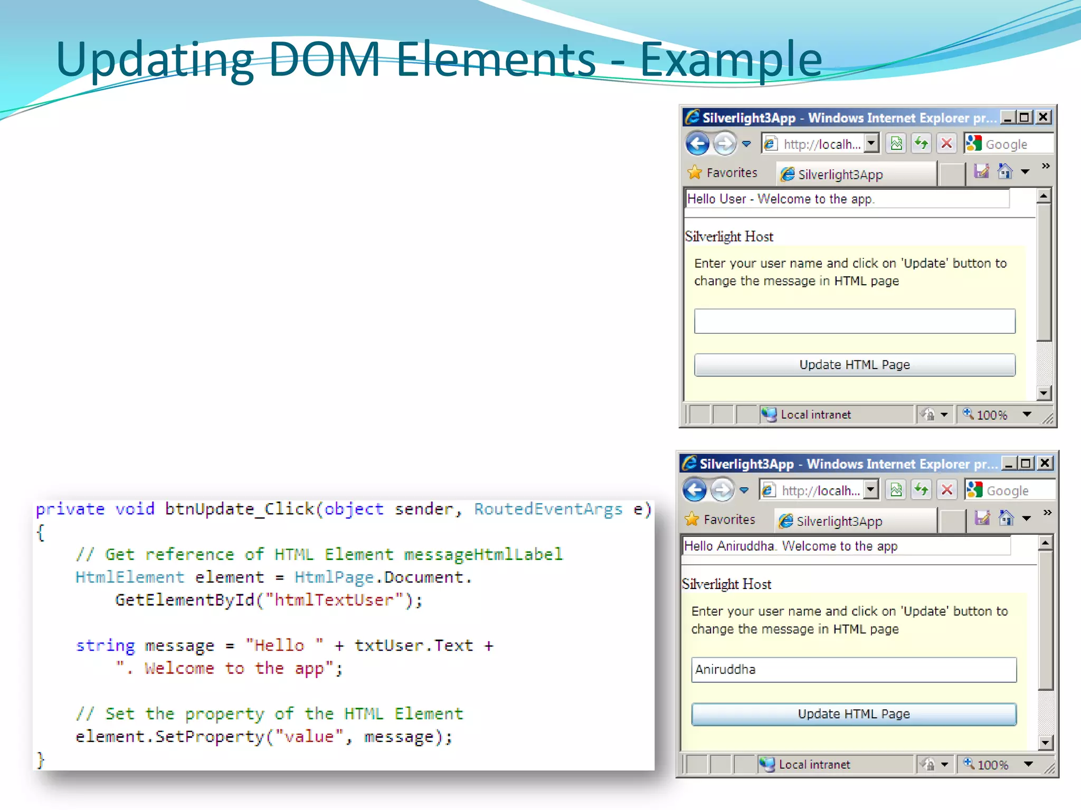
Task: Click compatibility view icon in top browser
Action: point(896,143)
